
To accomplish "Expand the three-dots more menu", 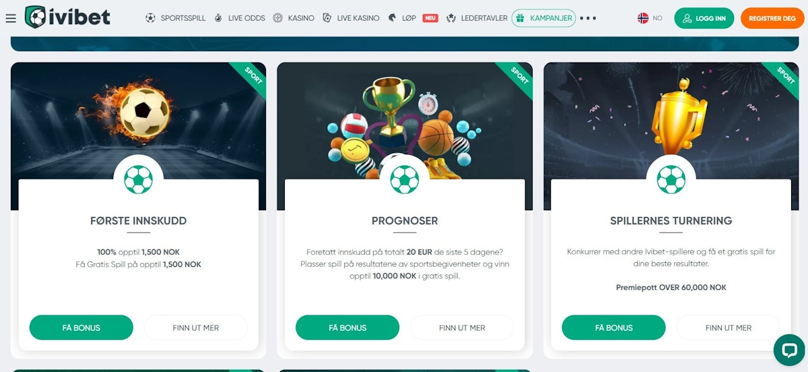I will click(588, 18).
